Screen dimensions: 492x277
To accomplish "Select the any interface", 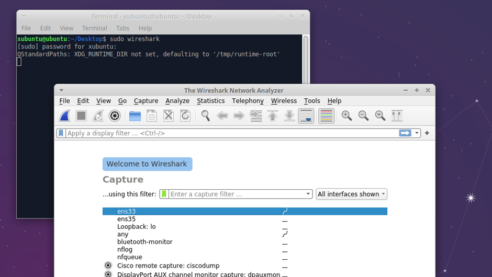I will [245, 234].
